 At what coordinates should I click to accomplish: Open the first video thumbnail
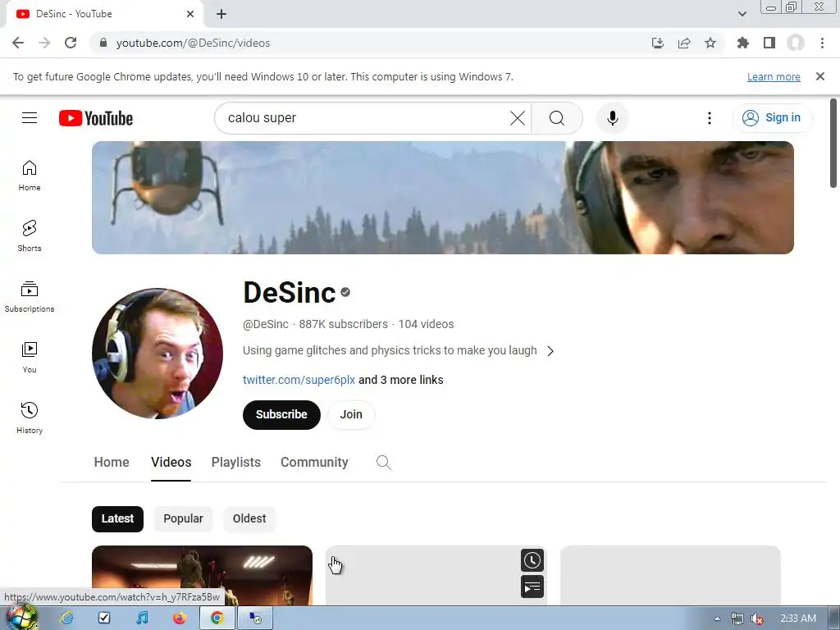tap(202, 575)
